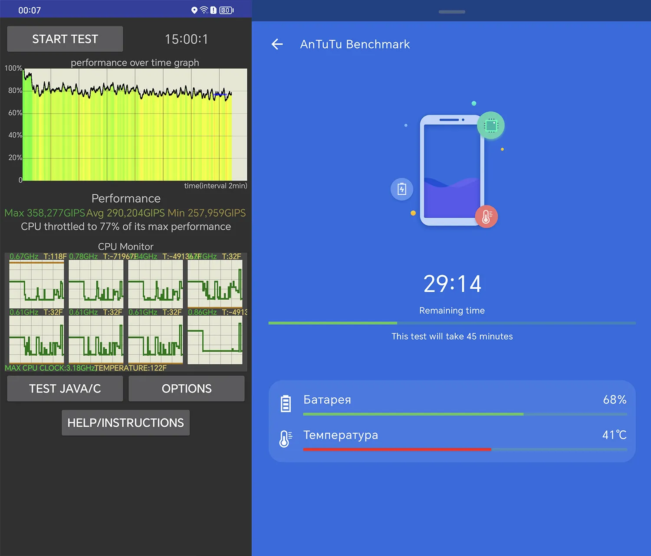Tap the green CPU chip icon
Screen dimensions: 651x556
(491, 126)
